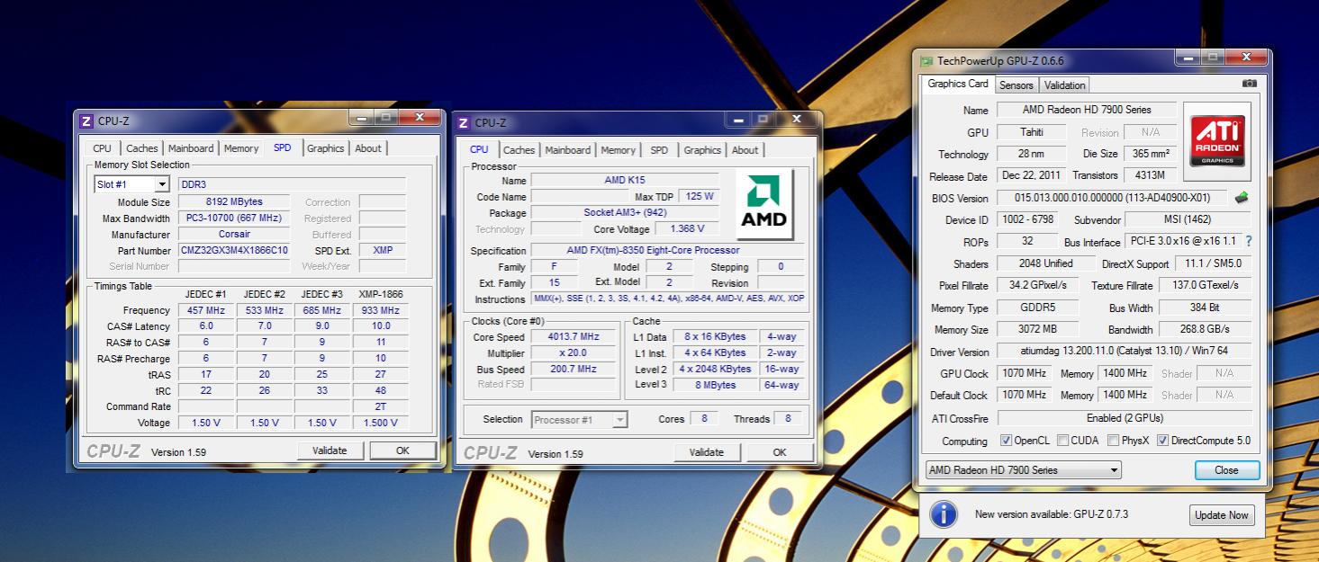The image size is (1319, 562).
Task: Click the Driver Version field in GPU-Z
Action: 1125,352
